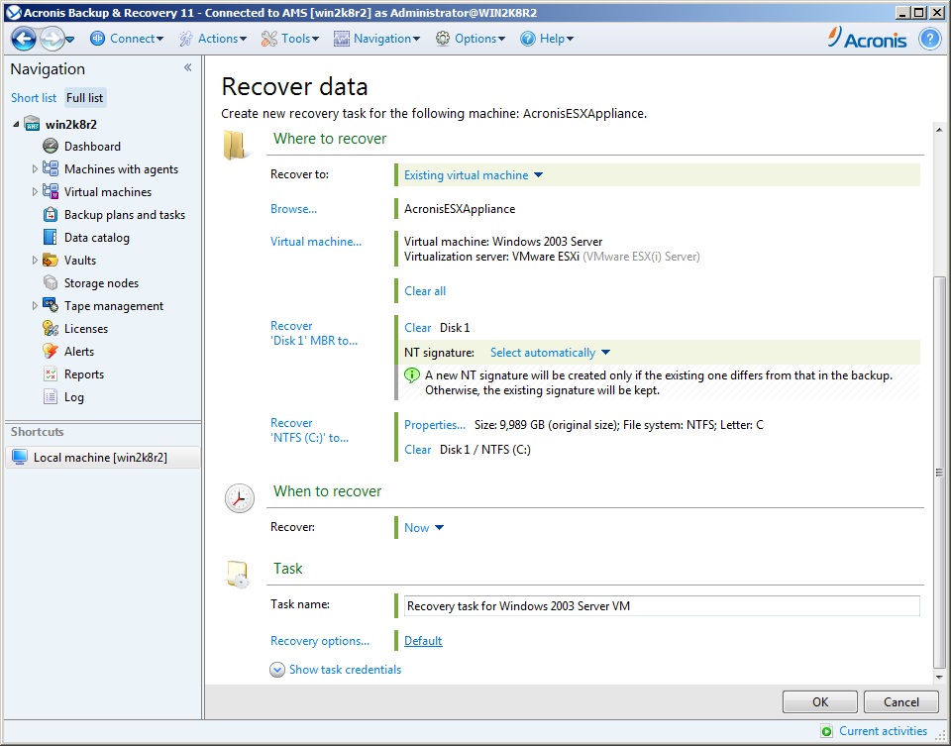This screenshot has height=746, width=951.
Task: Collapse the win2k8r2 tree node
Action: [x=17, y=125]
